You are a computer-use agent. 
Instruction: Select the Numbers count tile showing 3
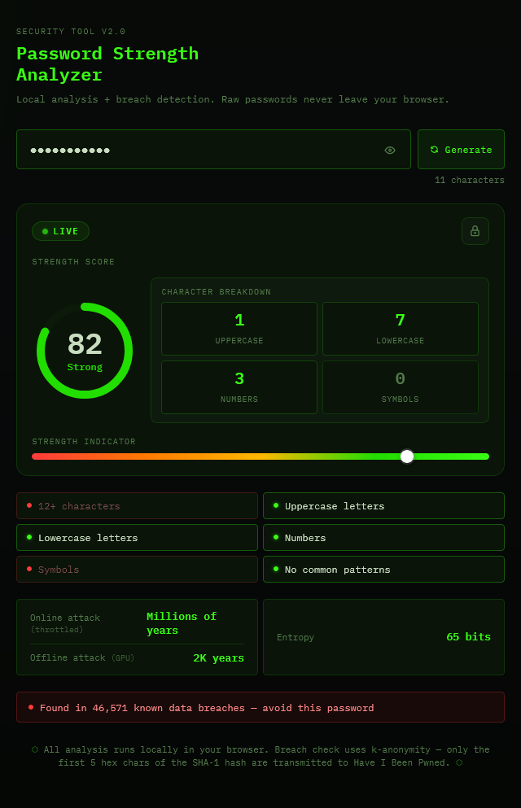pyautogui.click(x=239, y=387)
